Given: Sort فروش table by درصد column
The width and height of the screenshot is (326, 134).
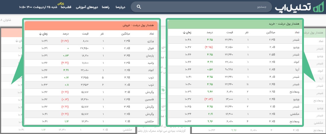Looking at the screenshot, I should (x=66, y=34).
